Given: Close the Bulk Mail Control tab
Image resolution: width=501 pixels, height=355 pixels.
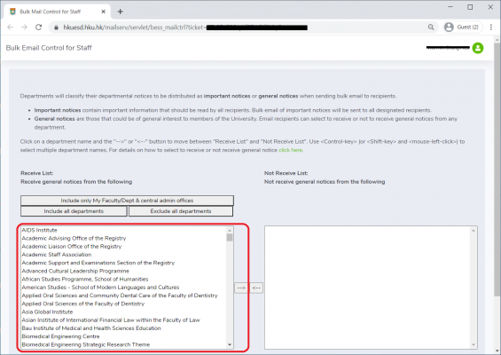Looking at the screenshot, I should pyautogui.click(x=103, y=12).
